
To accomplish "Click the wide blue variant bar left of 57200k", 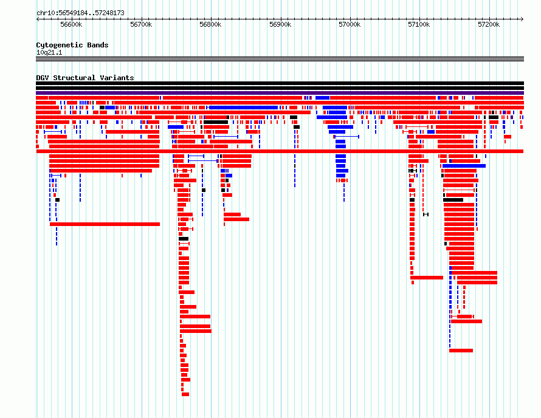I will coord(464,166).
